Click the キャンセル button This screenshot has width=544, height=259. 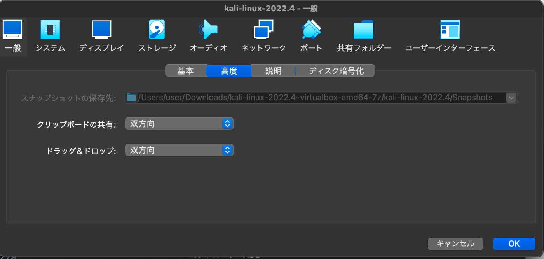pyautogui.click(x=455, y=244)
